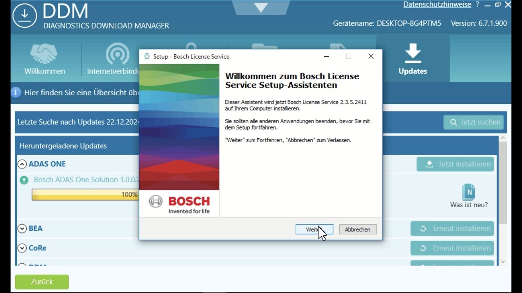Click the updates list scrollbar
The height and width of the screenshot is (293, 522).
click(503, 183)
